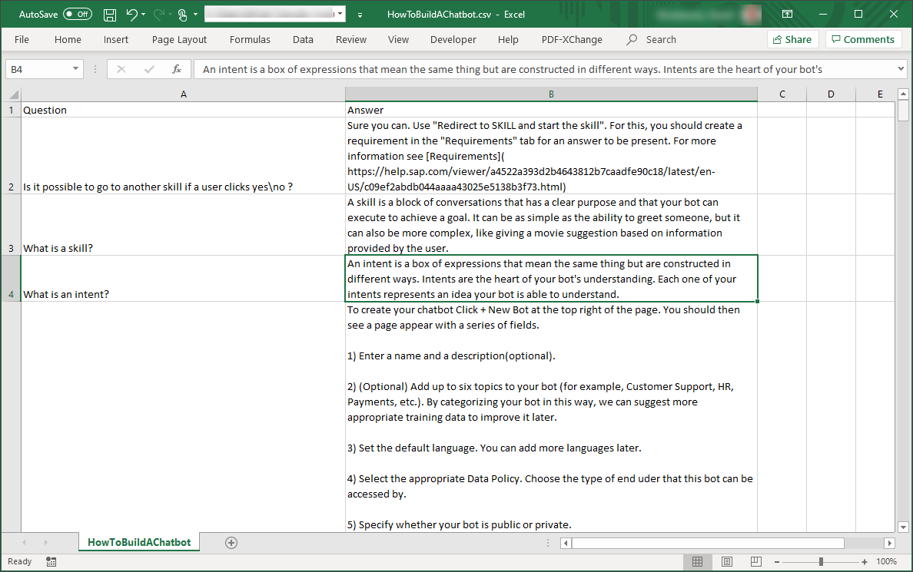
Task: Switch to Normal view icon
Action: pyautogui.click(x=697, y=561)
